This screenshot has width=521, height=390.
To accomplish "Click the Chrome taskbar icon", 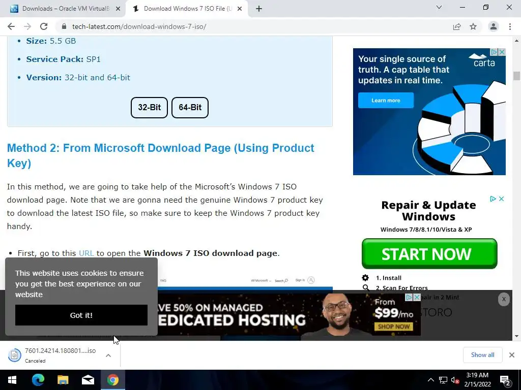I will [112, 380].
